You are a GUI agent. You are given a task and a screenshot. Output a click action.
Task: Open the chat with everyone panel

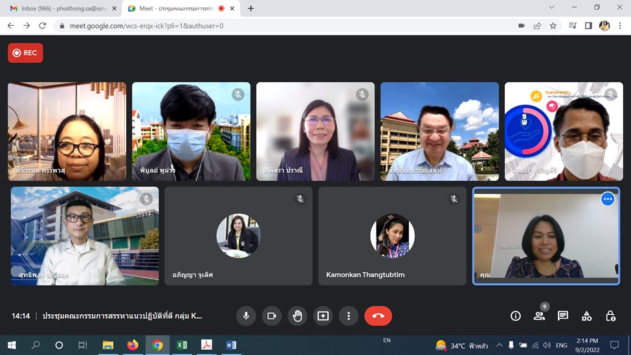point(563,316)
